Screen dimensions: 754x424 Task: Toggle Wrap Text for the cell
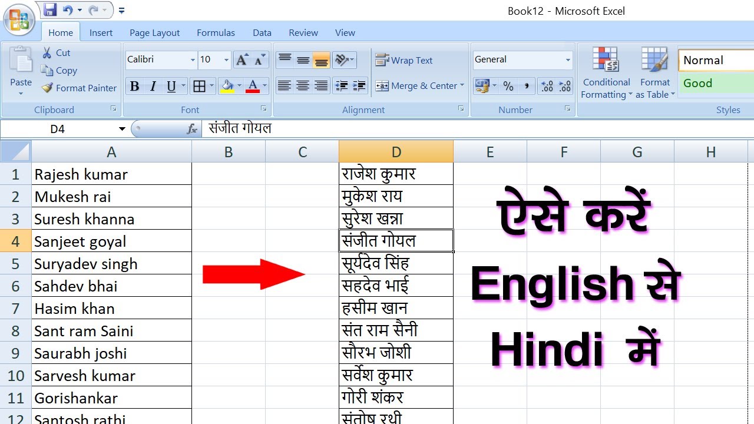(404, 60)
